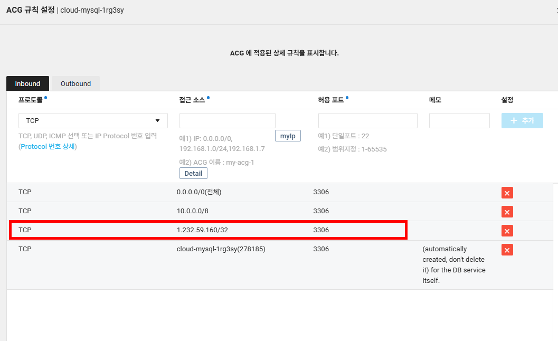Click the 접근 소스 column header
The height and width of the screenshot is (341, 558).
point(192,100)
